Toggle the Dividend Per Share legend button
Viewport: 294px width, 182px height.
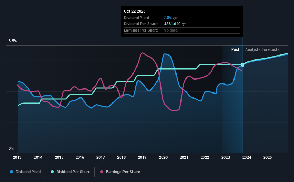tap(71, 172)
